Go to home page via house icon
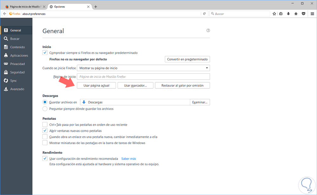The width and height of the screenshot is (317, 195). 296,14
